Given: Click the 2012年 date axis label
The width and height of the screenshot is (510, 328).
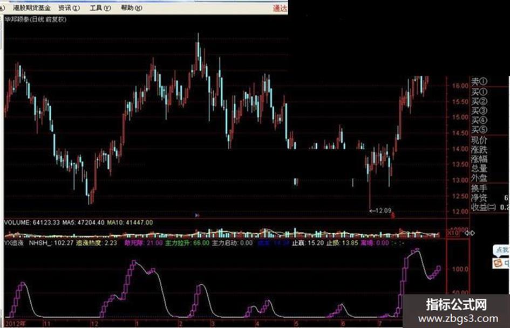Looking at the screenshot, I should click(15, 324).
